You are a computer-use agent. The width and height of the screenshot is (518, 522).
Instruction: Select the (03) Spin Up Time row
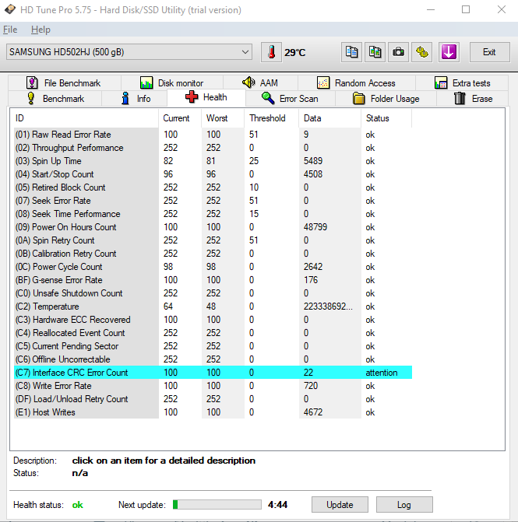pyautogui.click(x=213, y=161)
